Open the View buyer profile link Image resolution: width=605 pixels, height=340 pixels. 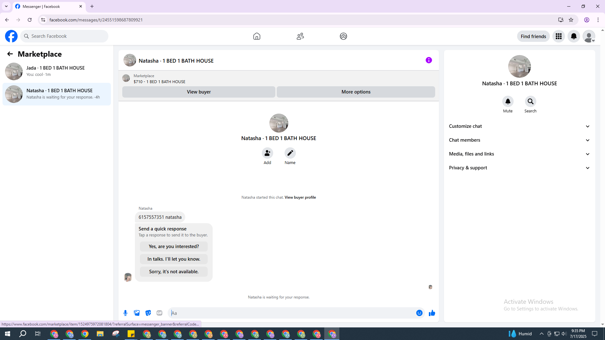coord(300,197)
